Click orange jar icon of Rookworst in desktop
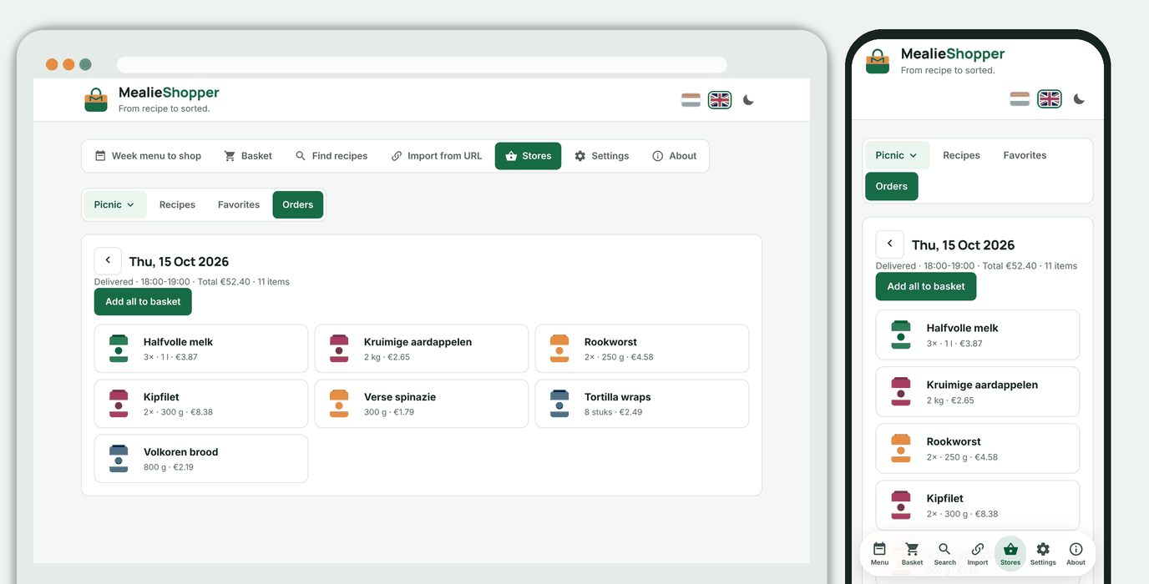The width and height of the screenshot is (1149, 584). [x=559, y=349]
